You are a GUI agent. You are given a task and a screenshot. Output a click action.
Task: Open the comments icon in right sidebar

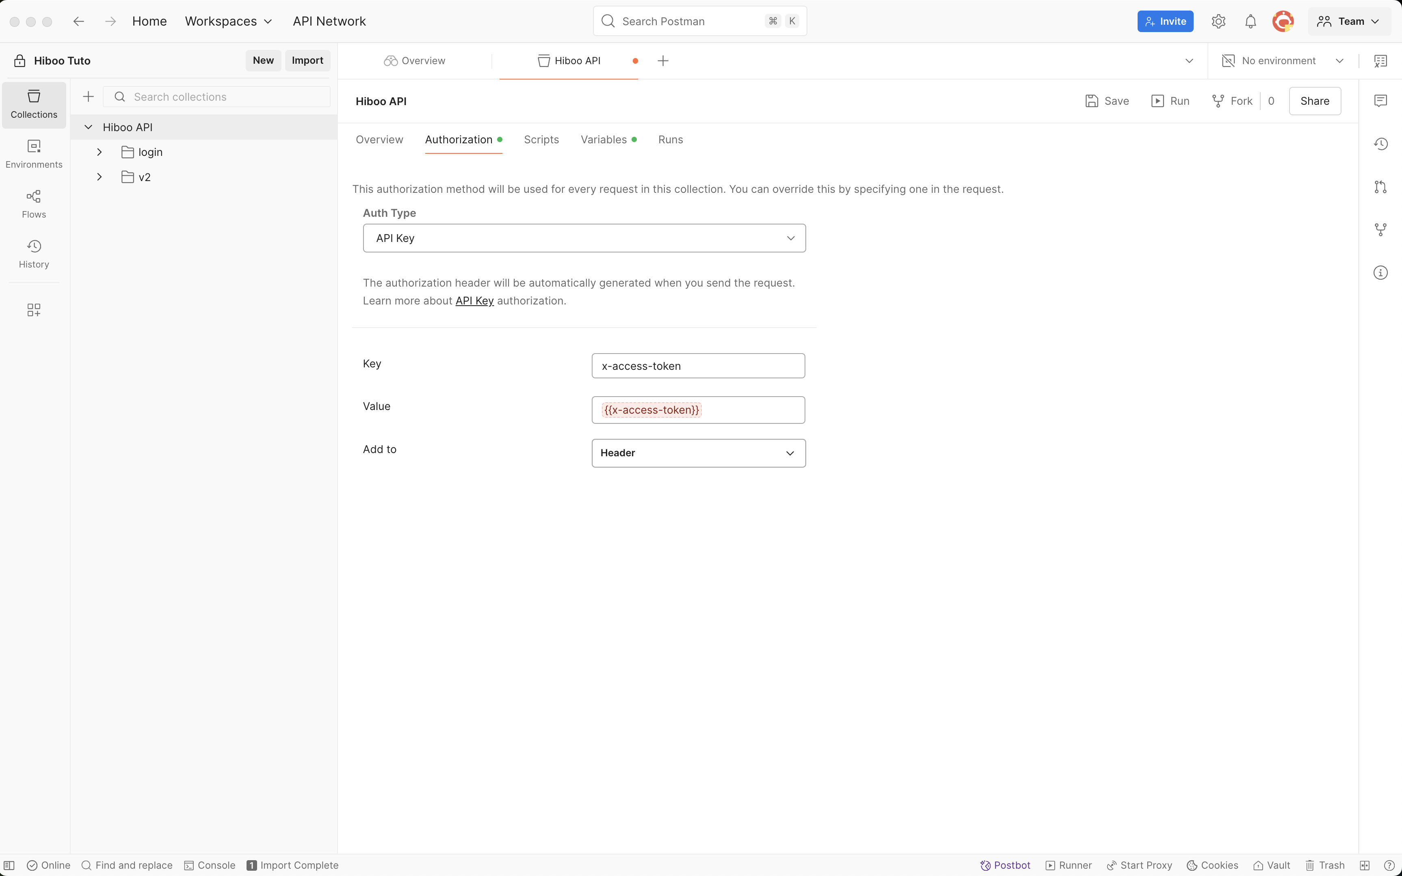(x=1380, y=101)
